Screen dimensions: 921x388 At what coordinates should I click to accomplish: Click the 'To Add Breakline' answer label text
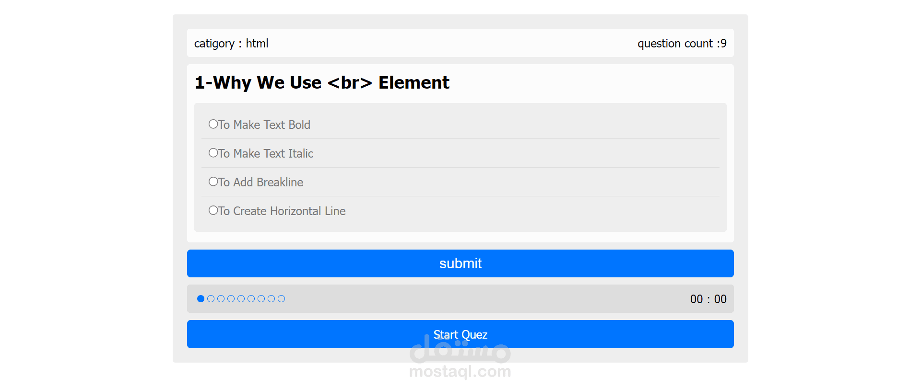click(260, 182)
